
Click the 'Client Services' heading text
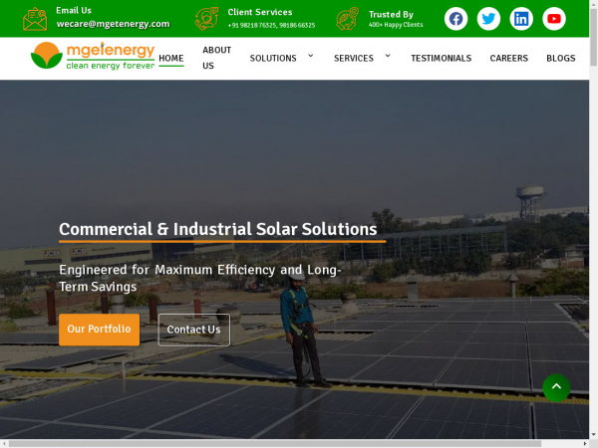260,12
